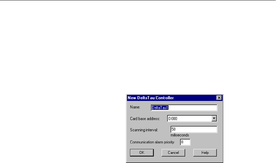The height and width of the screenshot is (163, 276).
Task: Click the 'Communication alarm priority:' label
Action: click(x=152, y=142)
